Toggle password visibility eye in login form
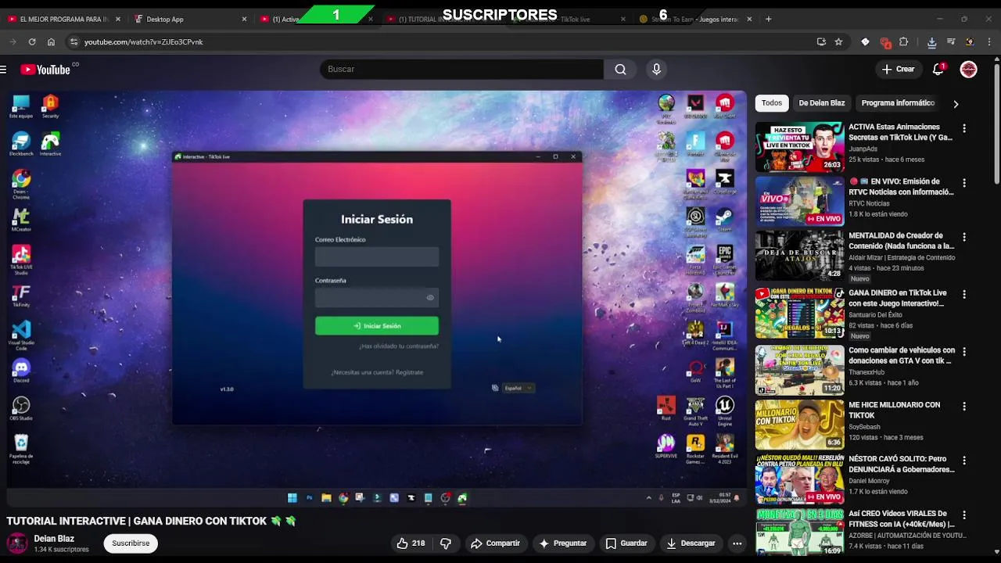The image size is (1001, 563). (x=429, y=297)
